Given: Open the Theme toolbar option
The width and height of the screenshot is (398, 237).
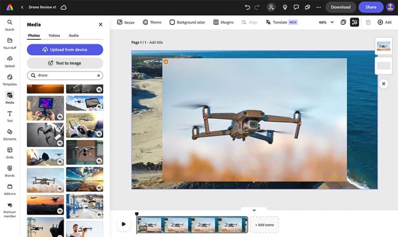Looking at the screenshot, I should click(x=152, y=22).
